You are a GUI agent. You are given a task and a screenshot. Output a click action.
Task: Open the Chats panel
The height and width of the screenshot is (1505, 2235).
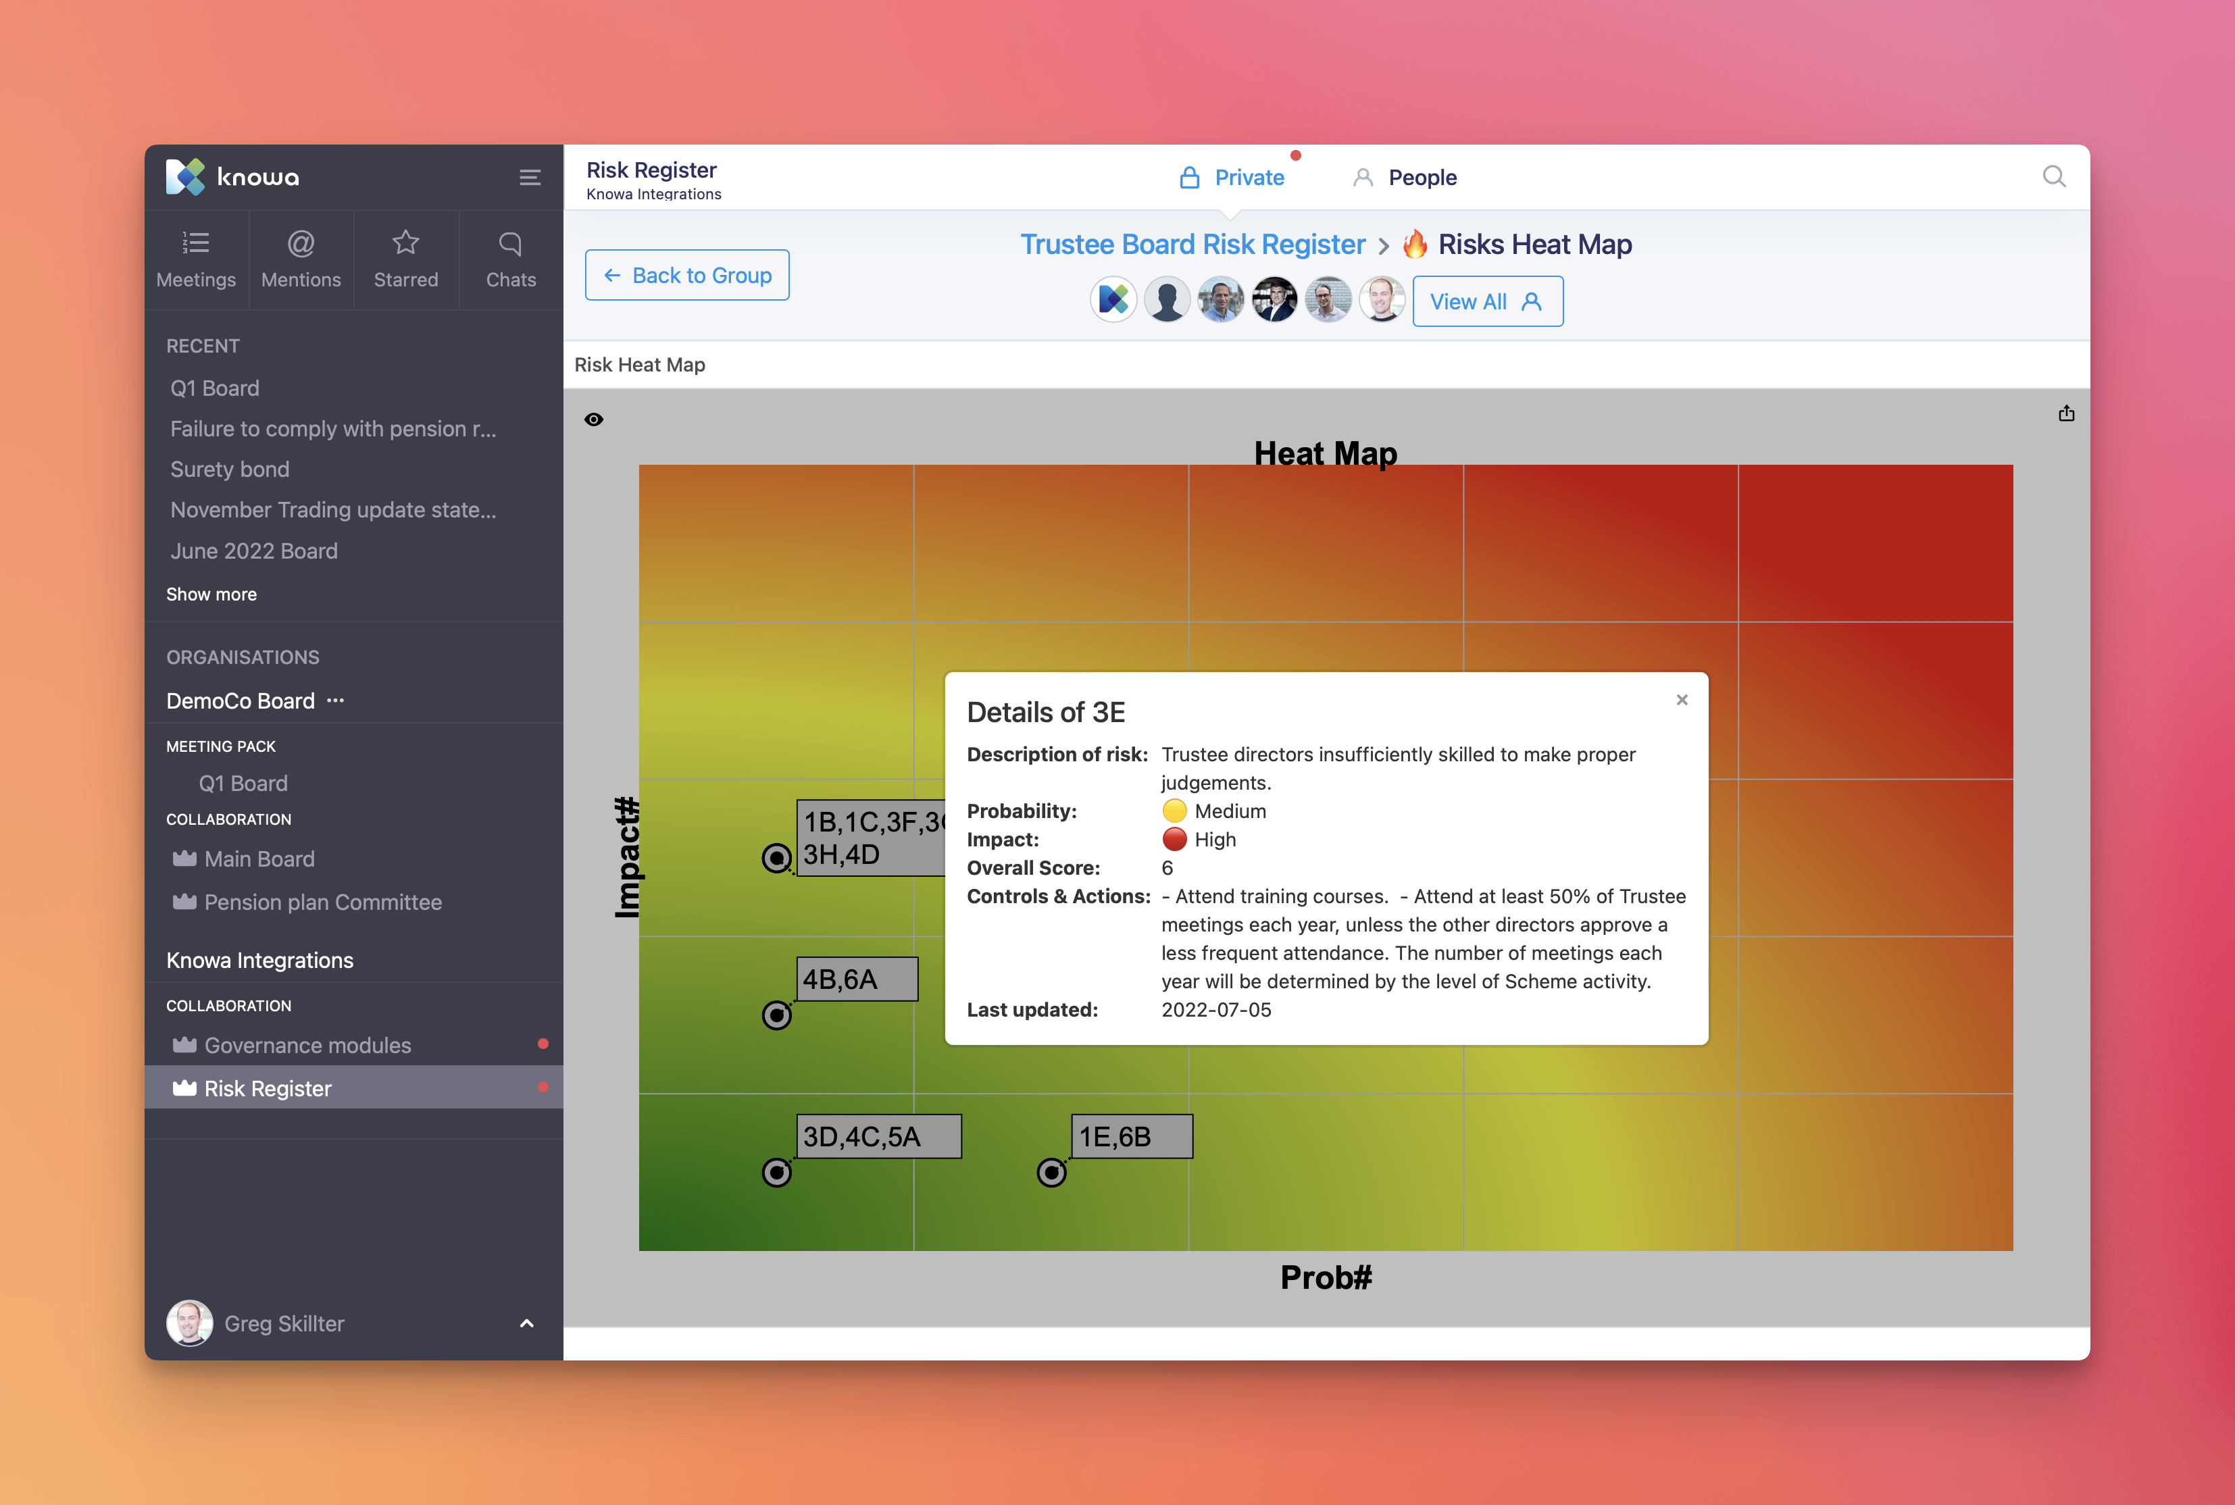click(x=511, y=257)
